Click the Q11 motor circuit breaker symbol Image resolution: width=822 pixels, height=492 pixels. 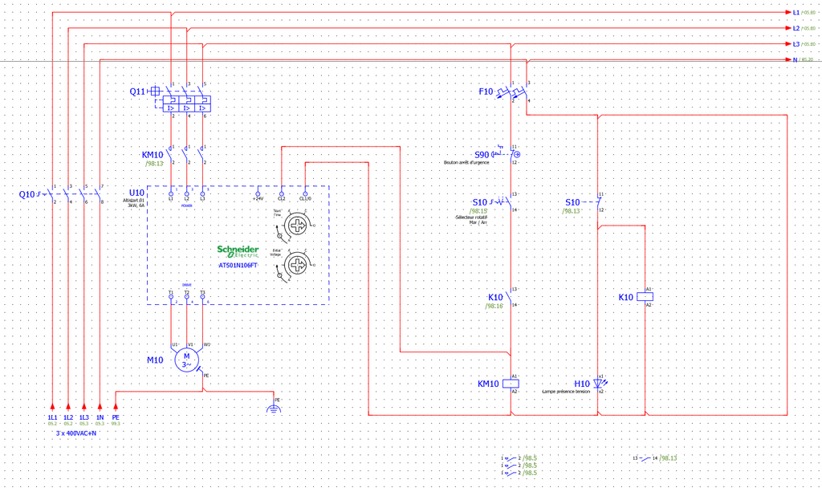coord(186,103)
